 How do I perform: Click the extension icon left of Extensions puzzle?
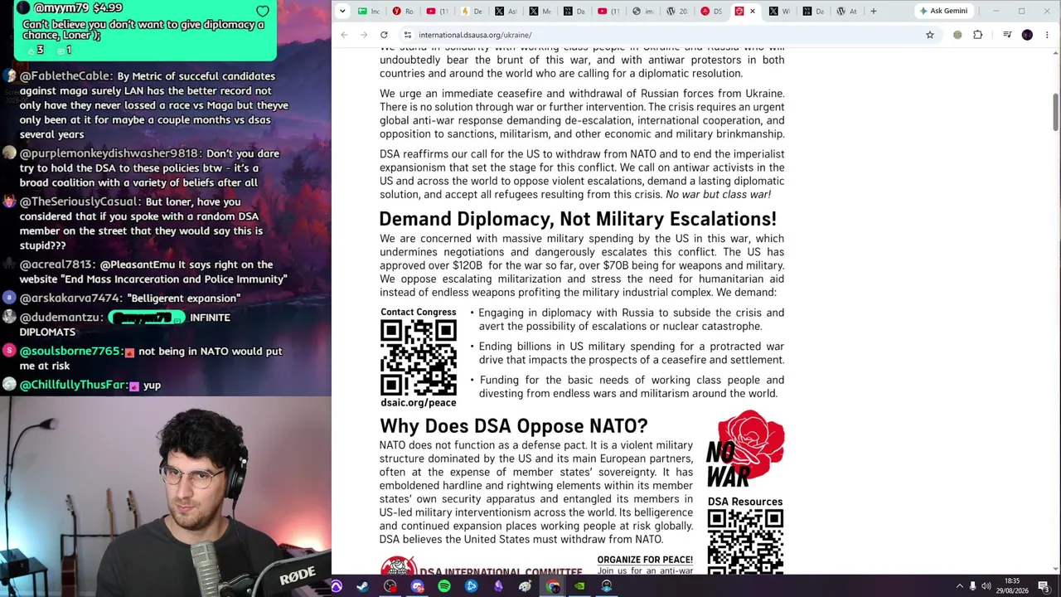[957, 35]
